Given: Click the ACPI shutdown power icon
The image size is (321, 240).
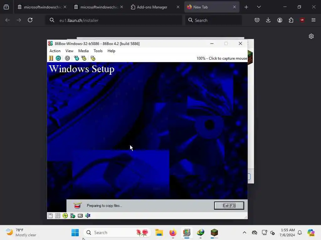Looking at the screenshot, I should pyautogui.click(x=67, y=58).
